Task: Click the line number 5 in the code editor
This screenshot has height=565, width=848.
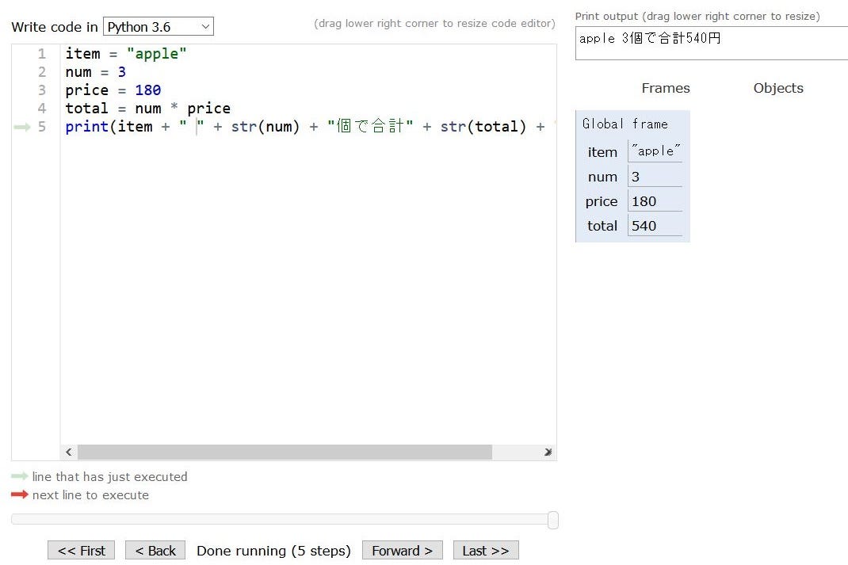Action: [x=41, y=127]
